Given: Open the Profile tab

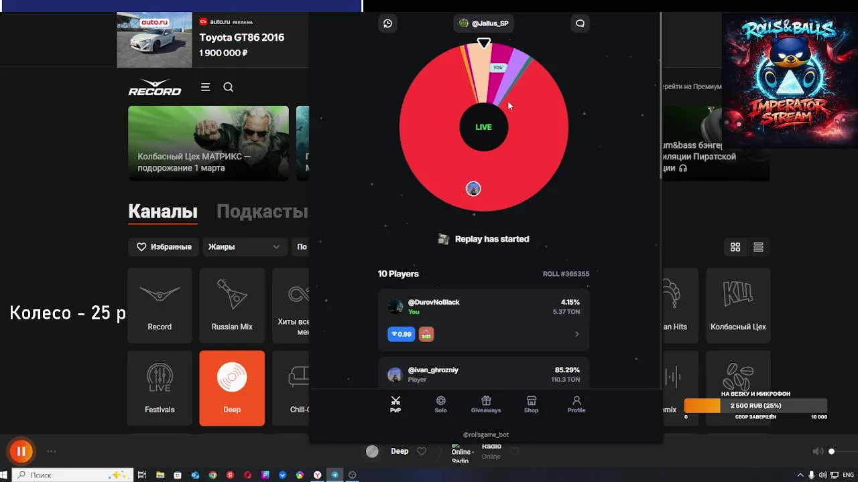Looking at the screenshot, I should [x=576, y=404].
